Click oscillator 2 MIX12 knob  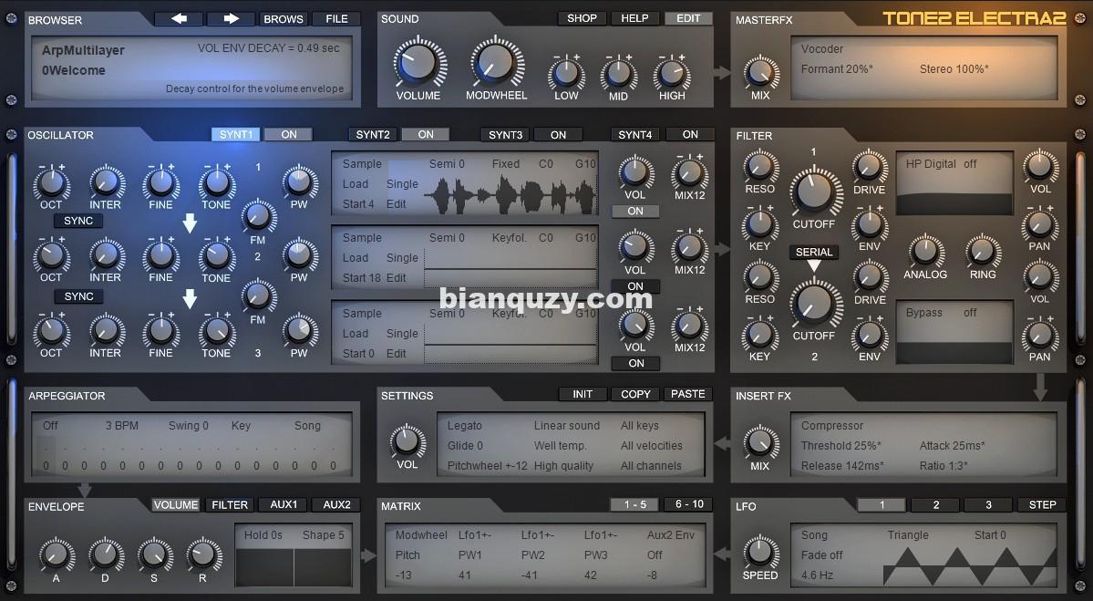point(689,248)
